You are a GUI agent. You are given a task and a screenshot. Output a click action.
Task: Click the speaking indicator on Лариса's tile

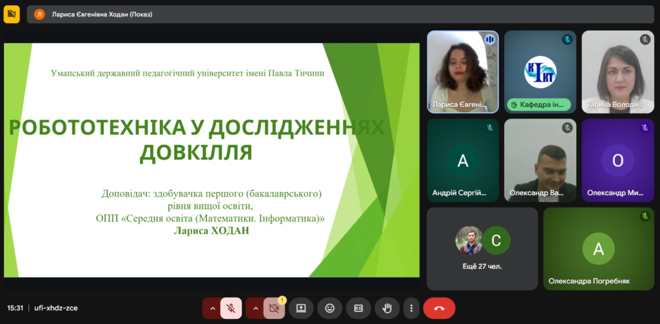489,40
